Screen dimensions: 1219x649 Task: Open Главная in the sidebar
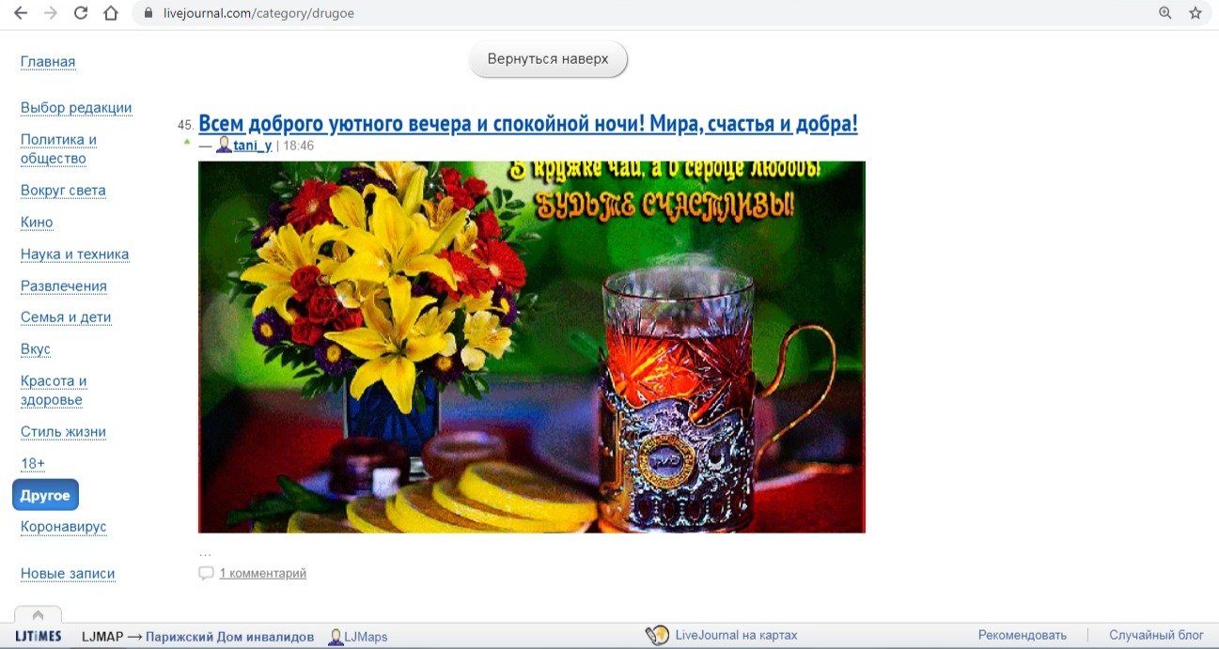click(48, 62)
